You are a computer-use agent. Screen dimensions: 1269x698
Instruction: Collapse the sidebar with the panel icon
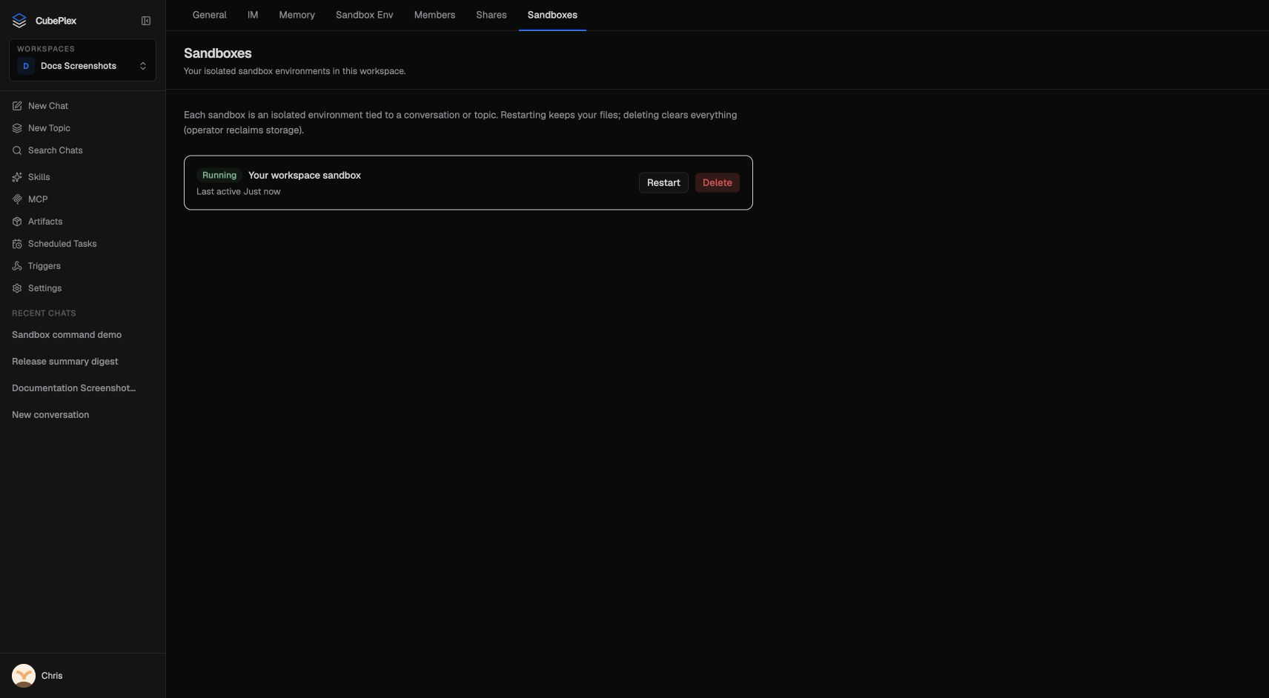pos(146,21)
